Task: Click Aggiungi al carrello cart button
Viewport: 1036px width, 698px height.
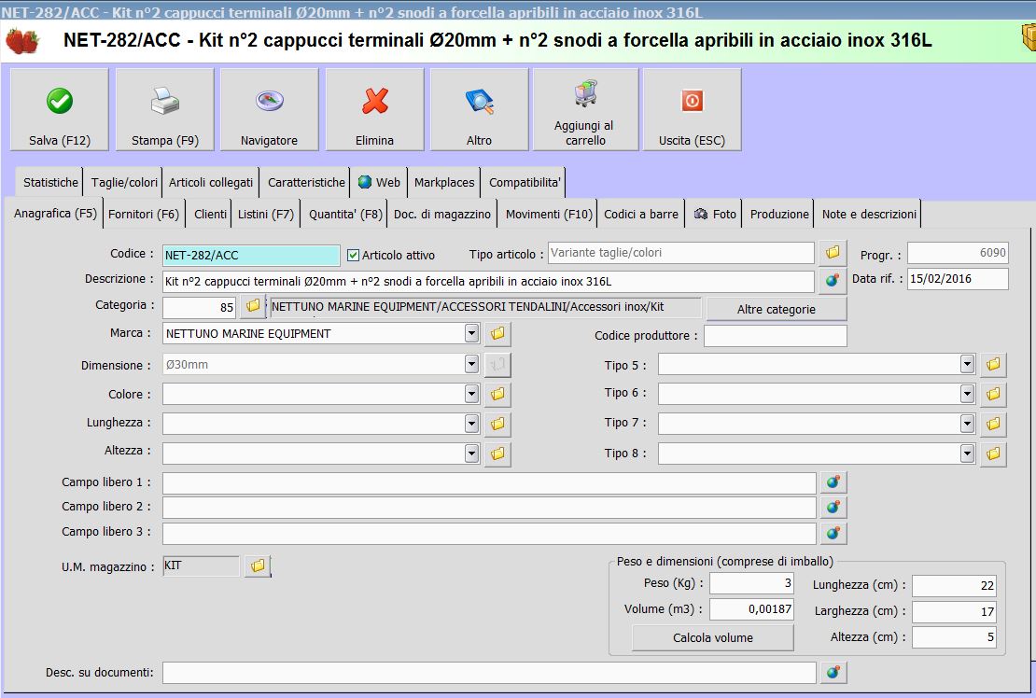Action: click(x=585, y=109)
